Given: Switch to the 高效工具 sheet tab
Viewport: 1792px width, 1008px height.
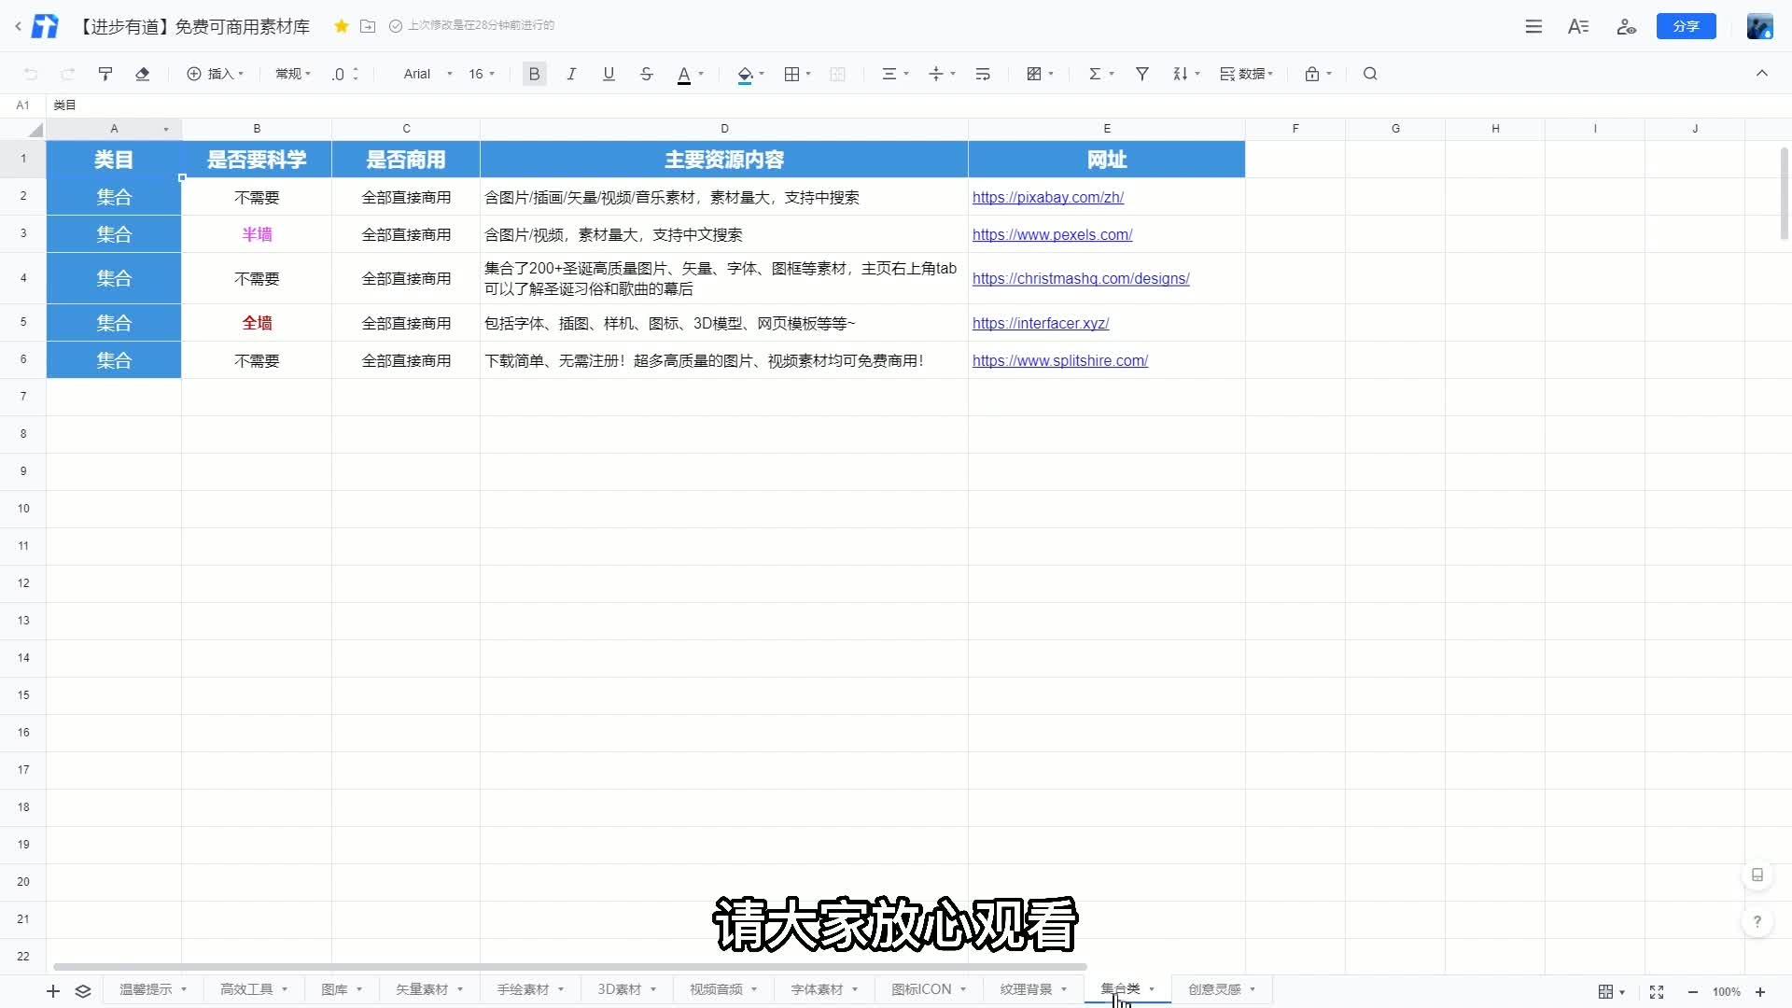Looking at the screenshot, I should point(246,989).
